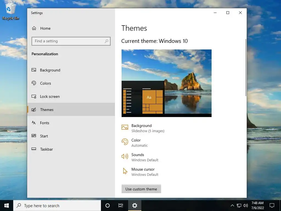
Task: Click the Settings window vertical scrollbar
Action: 246,68
